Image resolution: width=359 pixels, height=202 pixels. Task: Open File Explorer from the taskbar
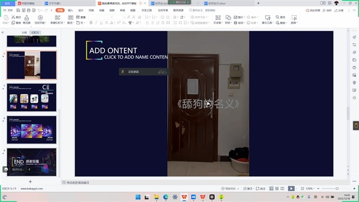[157, 197]
